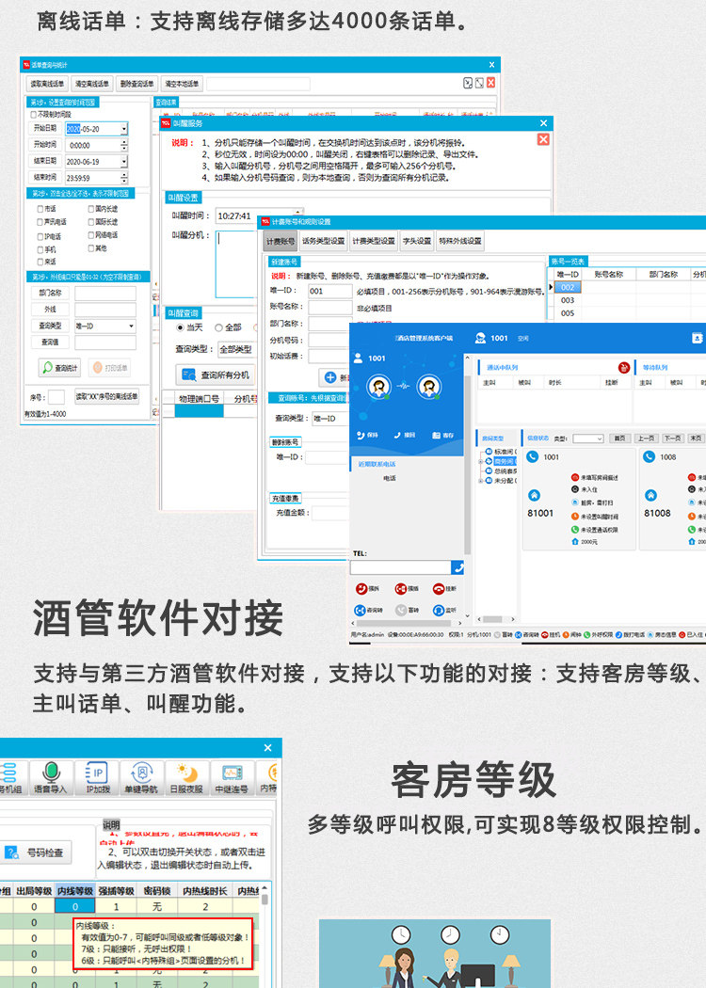Screen dimensions: 706x988
Task: Select the 全部 radio button
Action: (x=218, y=327)
